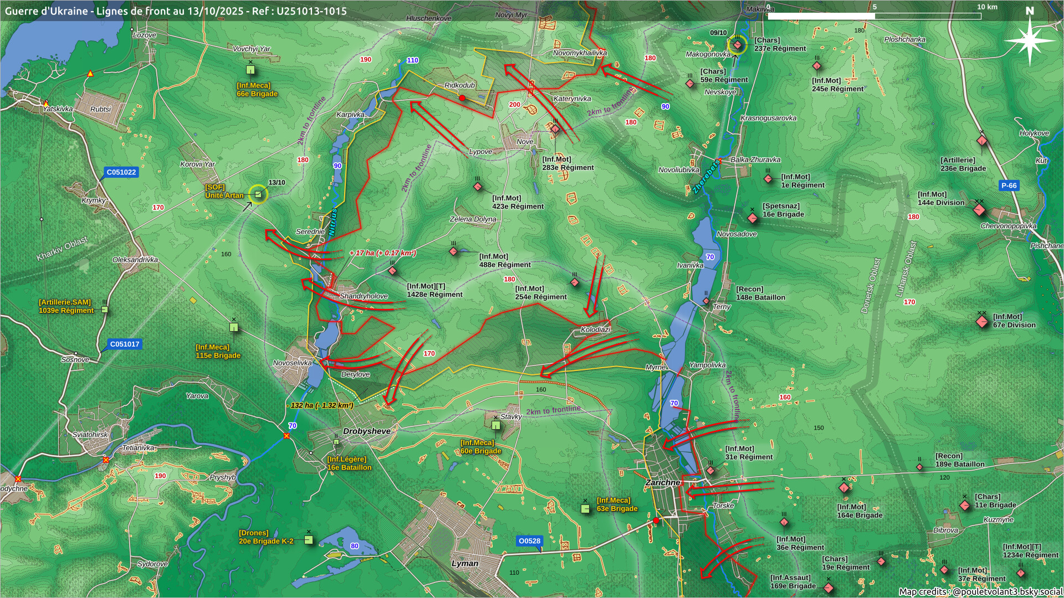Screen dimensions: 1064x598
Task: Click the 20e Brigade K-2 drones marker
Action: point(309,539)
